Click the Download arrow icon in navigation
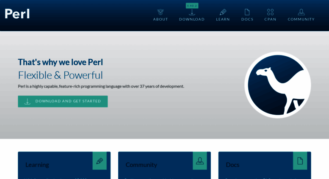This screenshot has width=329, height=179. coord(192,12)
